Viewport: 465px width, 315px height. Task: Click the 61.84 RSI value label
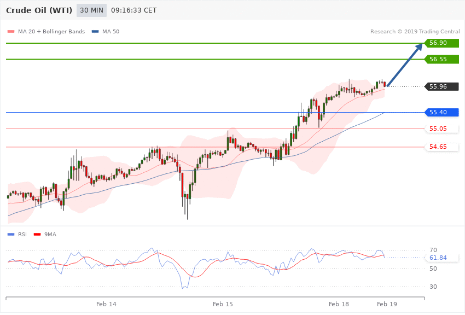point(438,258)
